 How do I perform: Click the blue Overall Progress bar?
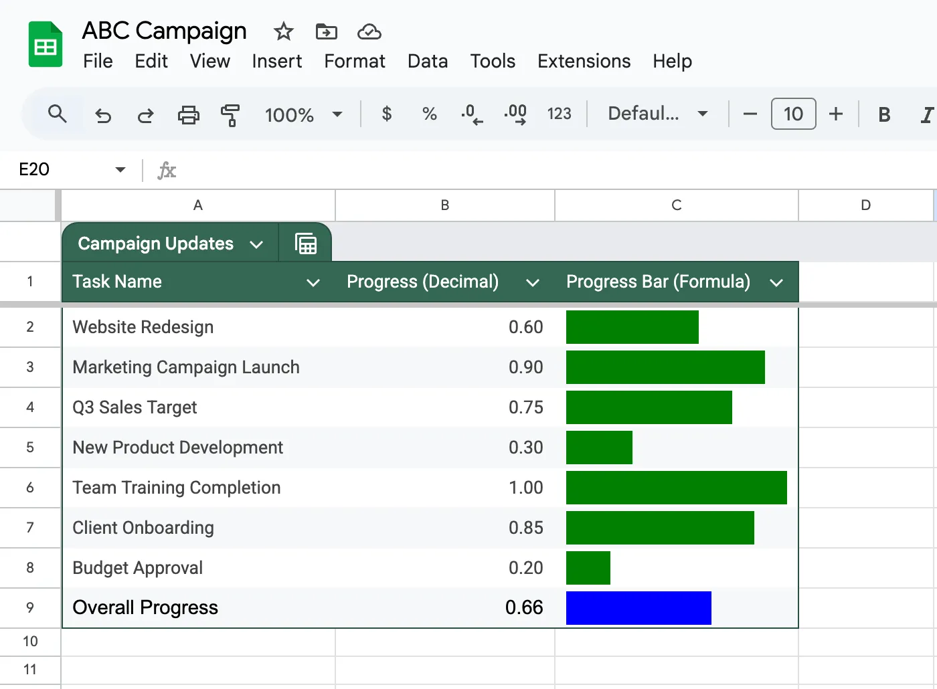638,608
